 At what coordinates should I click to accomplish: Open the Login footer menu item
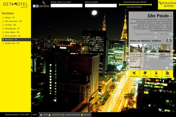(x=44, y=115)
